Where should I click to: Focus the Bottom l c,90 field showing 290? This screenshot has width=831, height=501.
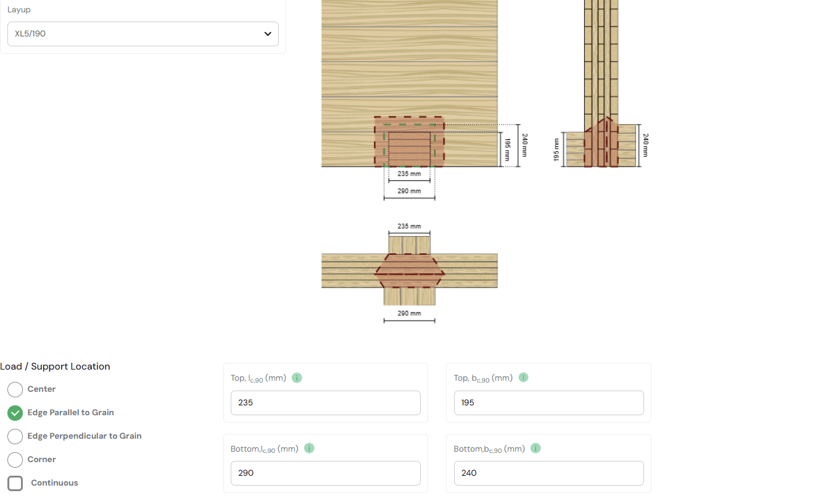pyautogui.click(x=325, y=473)
